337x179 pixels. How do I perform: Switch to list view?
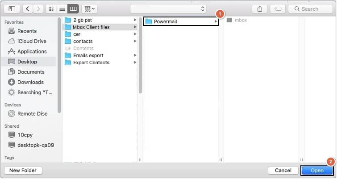(62, 9)
